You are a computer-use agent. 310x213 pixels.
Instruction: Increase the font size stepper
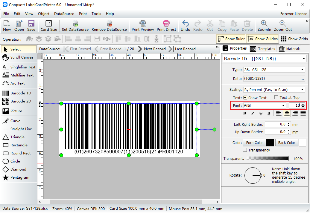pyautogui.click(x=303, y=104)
